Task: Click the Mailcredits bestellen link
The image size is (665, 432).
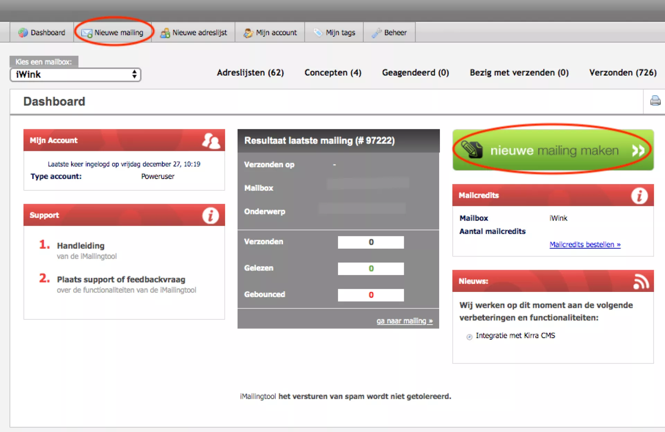Action: pos(585,244)
